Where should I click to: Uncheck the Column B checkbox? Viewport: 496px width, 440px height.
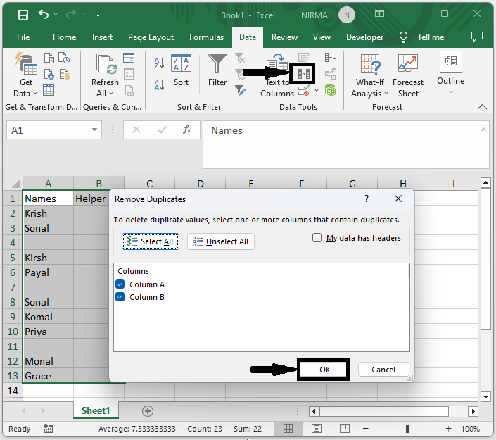[120, 297]
